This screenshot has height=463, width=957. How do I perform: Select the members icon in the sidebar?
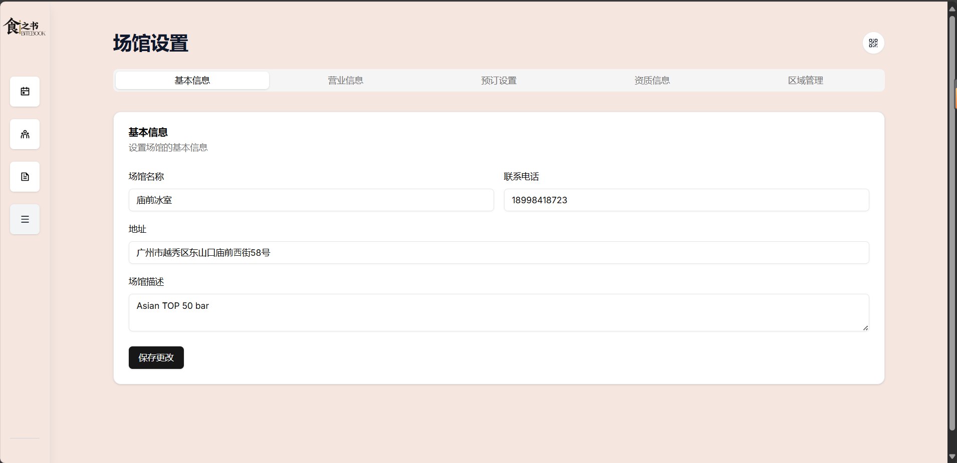click(24, 134)
